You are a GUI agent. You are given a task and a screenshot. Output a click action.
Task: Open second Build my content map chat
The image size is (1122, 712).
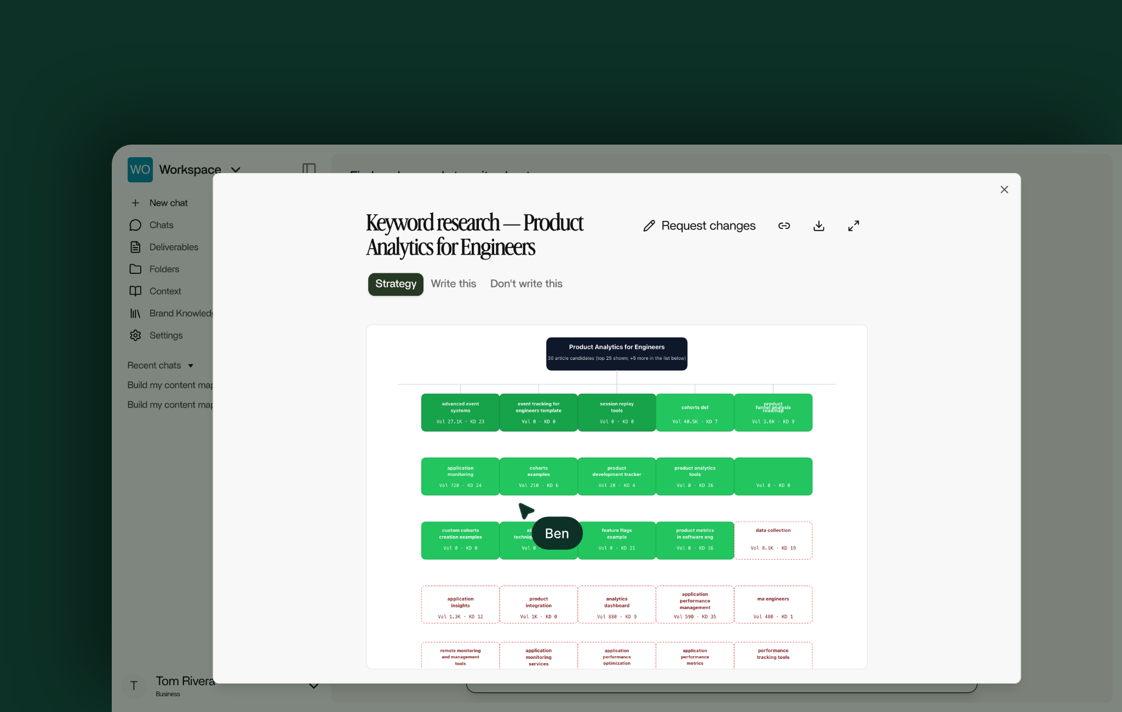pyautogui.click(x=170, y=405)
